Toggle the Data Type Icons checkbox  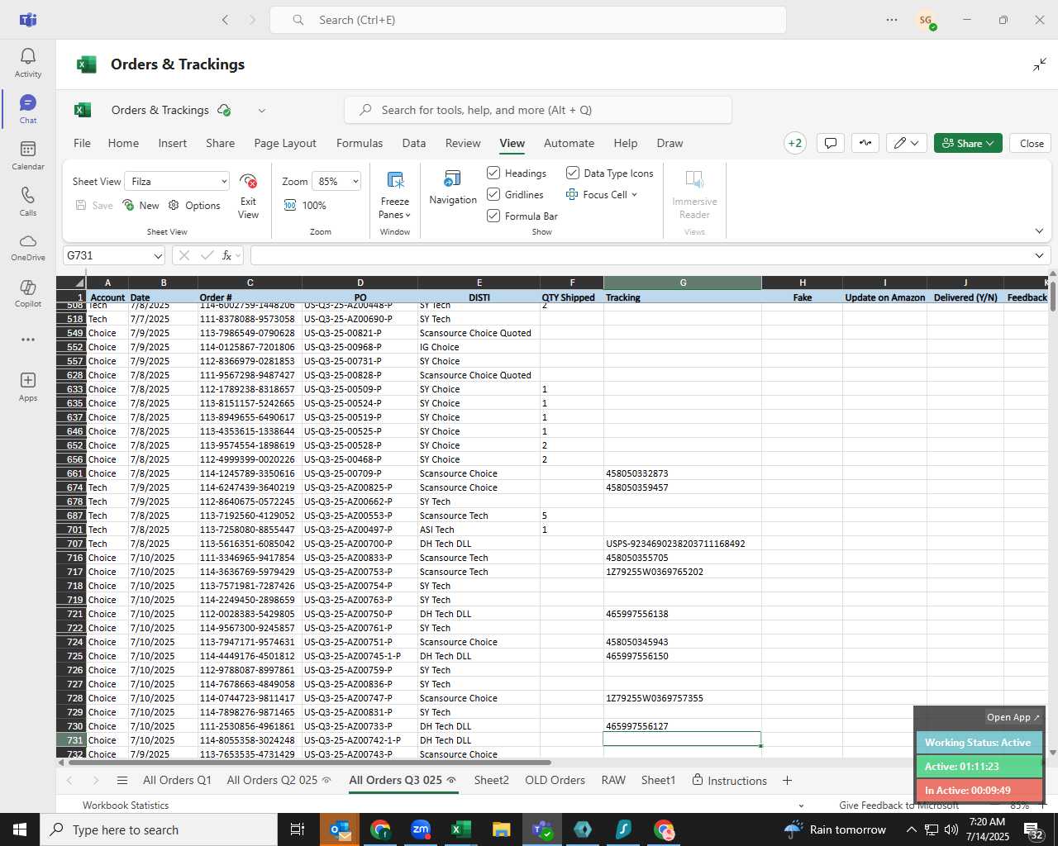point(572,173)
